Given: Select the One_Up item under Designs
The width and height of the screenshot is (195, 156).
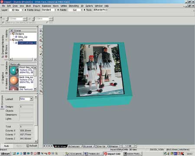Looking at the screenshot, I should pyautogui.click(x=23, y=37).
